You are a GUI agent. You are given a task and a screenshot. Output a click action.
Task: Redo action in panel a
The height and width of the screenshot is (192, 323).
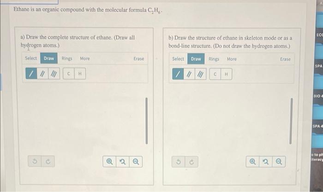pos(48,161)
